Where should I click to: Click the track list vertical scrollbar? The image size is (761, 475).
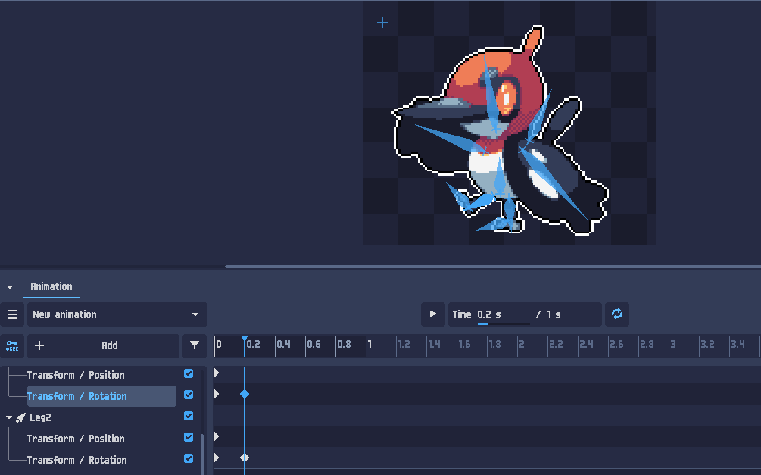(x=202, y=454)
